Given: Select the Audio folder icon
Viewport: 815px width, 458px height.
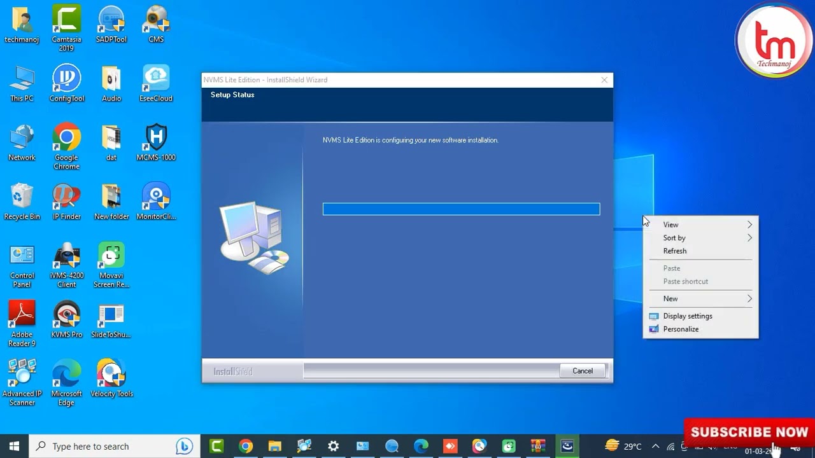Looking at the screenshot, I should (111, 84).
